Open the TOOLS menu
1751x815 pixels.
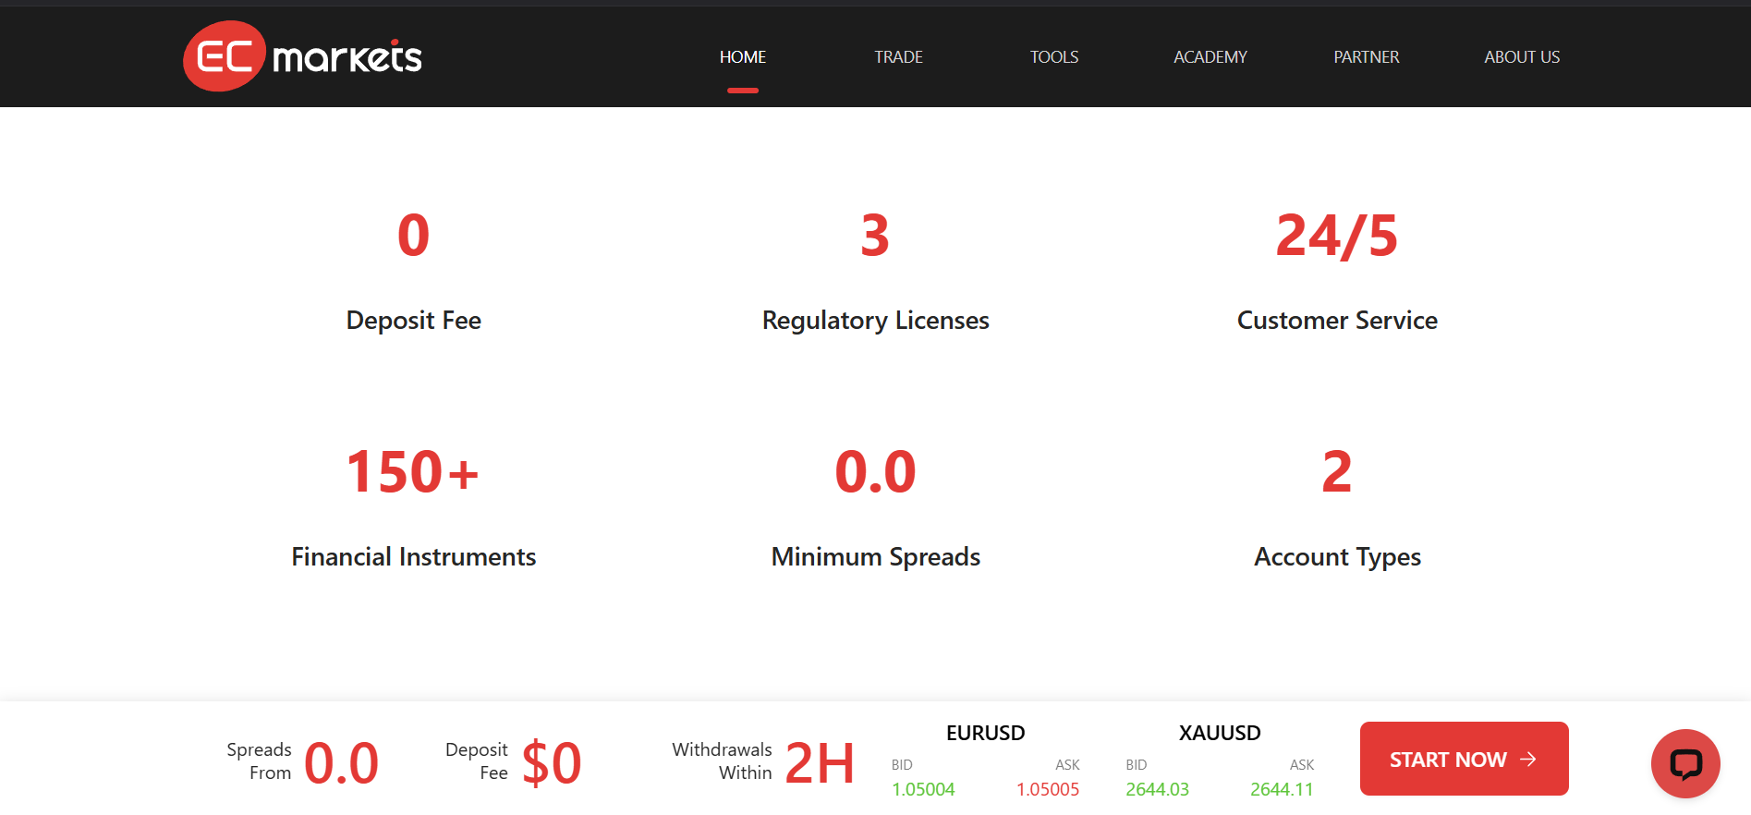click(1054, 57)
